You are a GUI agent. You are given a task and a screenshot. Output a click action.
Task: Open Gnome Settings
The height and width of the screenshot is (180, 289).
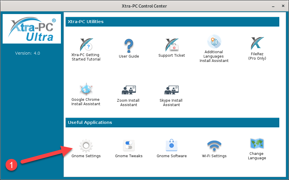[86, 145]
